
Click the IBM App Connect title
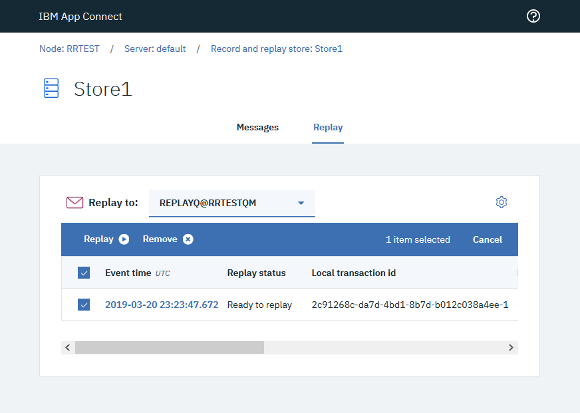click(x=80, y=16)
